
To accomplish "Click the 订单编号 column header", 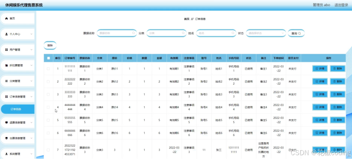I will [70, 58].
